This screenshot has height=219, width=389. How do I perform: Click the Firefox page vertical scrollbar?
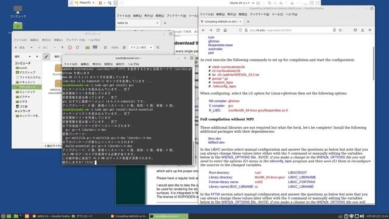point(373,63)
